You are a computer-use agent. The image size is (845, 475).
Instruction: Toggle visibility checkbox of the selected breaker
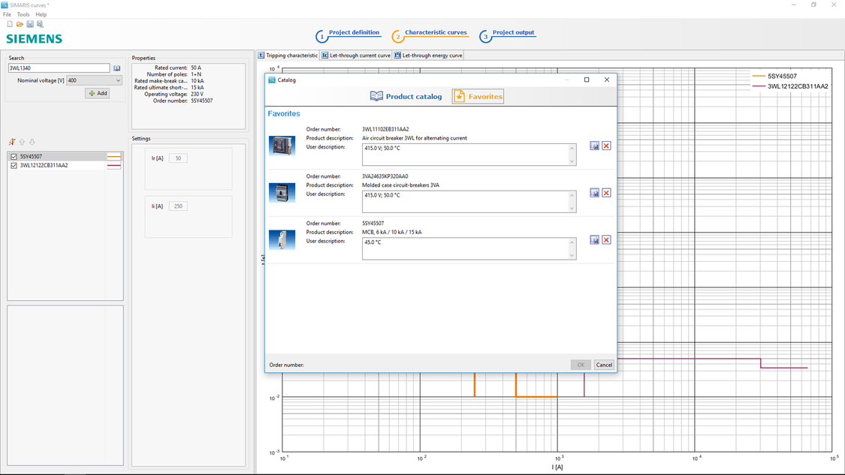[x=14, y=155]
